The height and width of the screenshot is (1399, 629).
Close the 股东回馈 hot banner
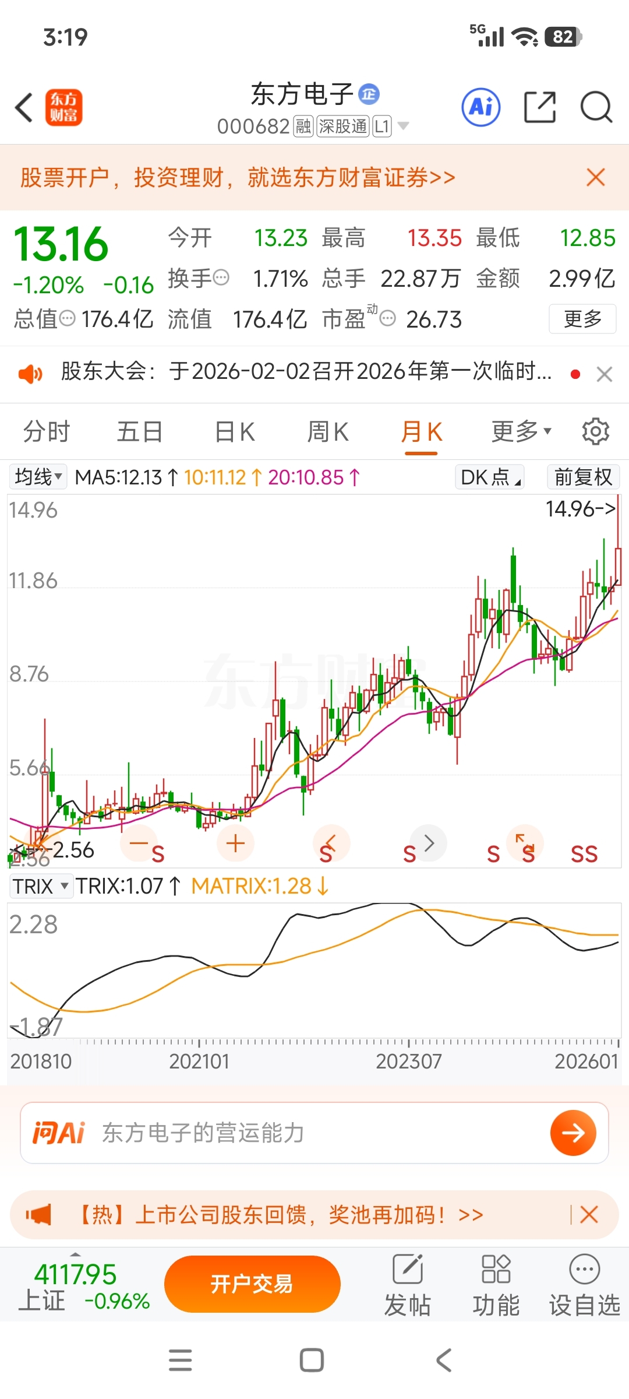coord(589,1215)
